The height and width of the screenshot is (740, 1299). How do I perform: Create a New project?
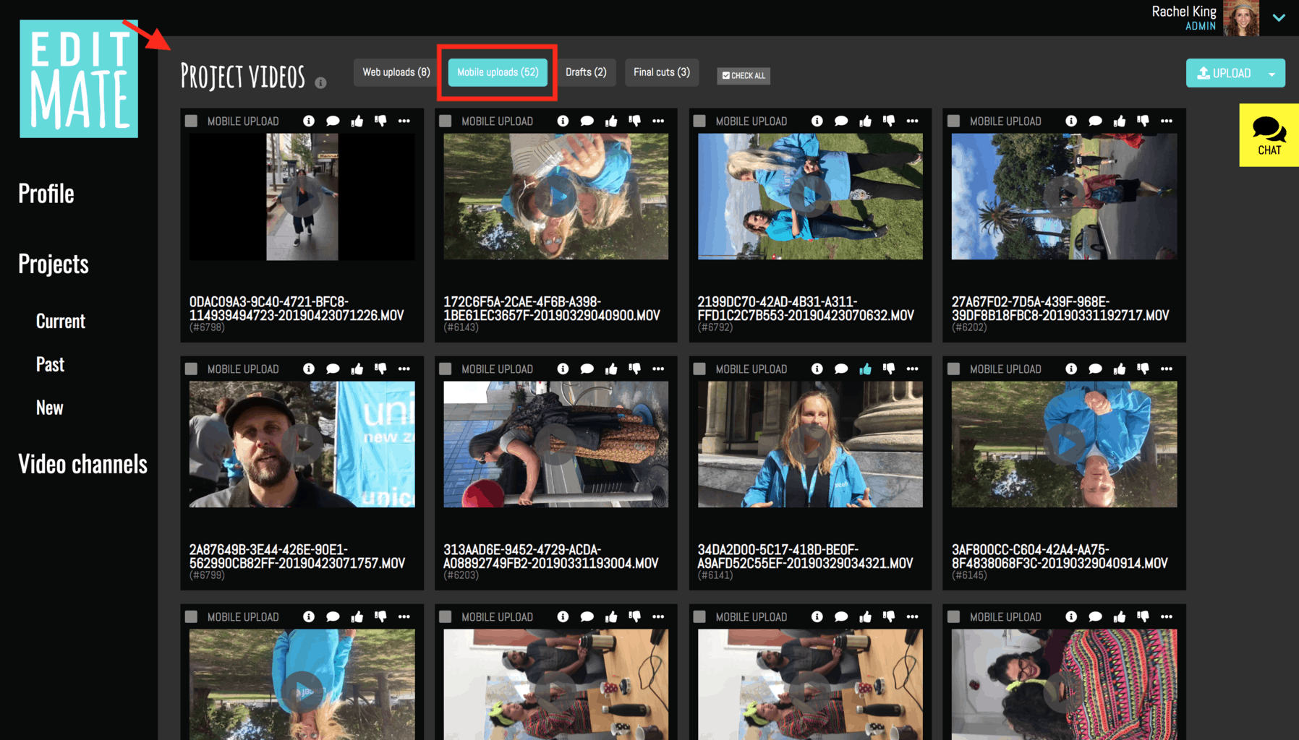pos(49,408)
